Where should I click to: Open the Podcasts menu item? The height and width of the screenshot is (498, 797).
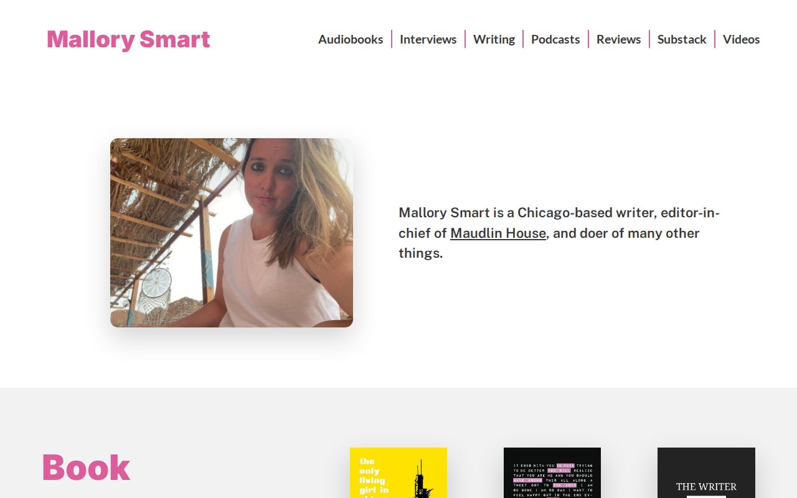[x=555, y=39]
